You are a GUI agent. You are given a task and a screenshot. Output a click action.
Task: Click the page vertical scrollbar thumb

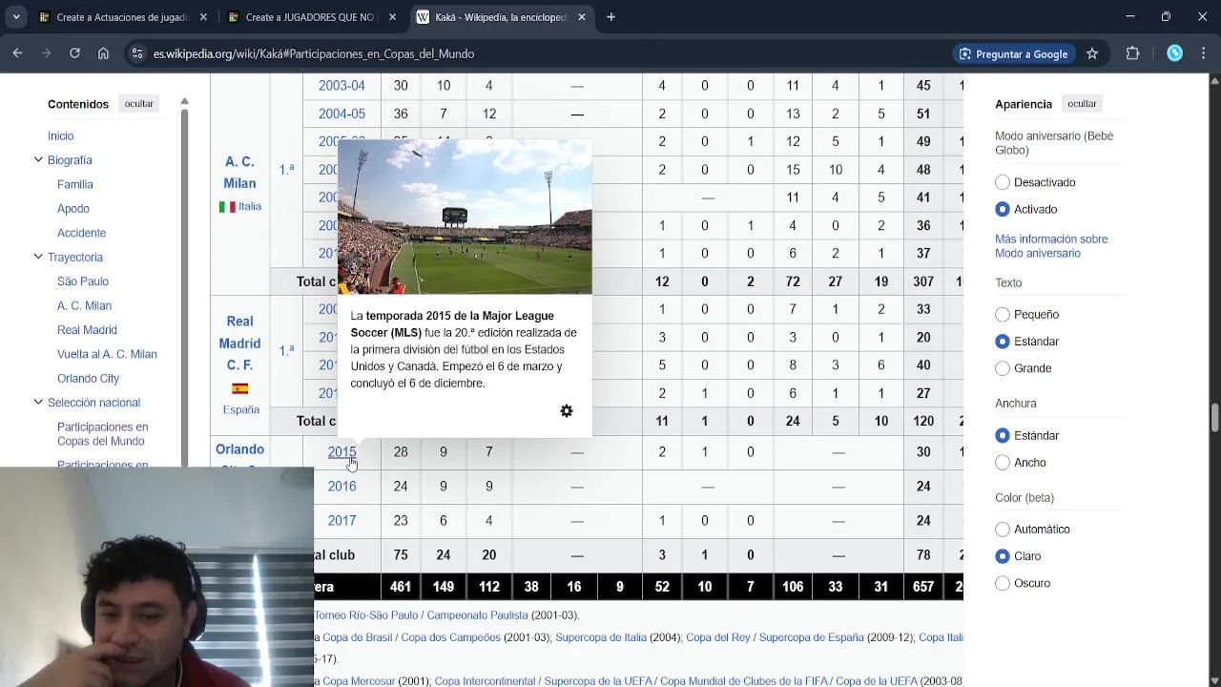coord(1214,418)
